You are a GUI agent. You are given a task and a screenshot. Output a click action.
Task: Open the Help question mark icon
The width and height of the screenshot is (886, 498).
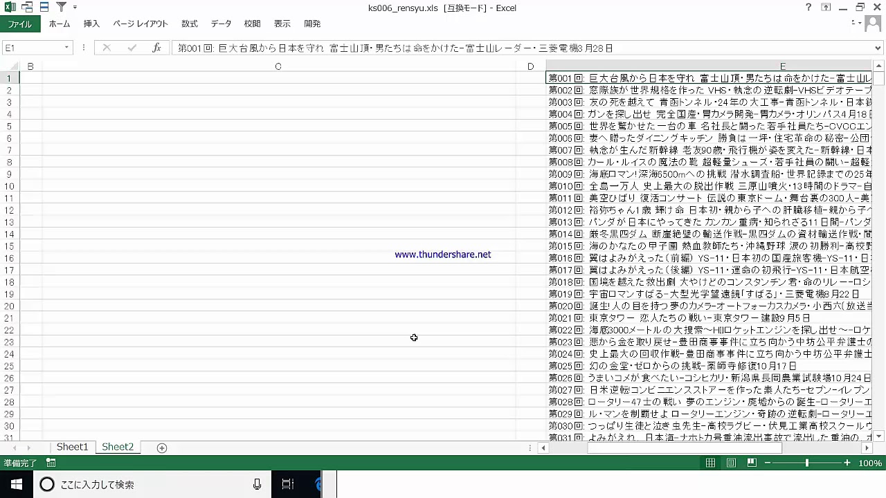pyautogui.click(x=808, y=8)
